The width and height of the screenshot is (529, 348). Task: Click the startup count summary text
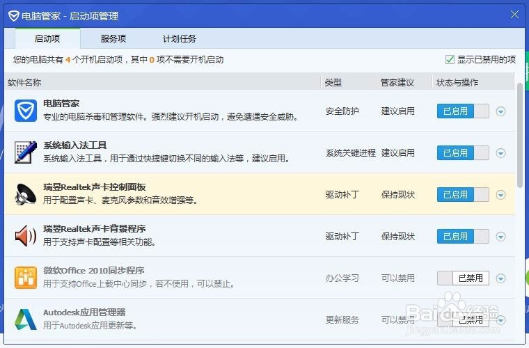118,60
